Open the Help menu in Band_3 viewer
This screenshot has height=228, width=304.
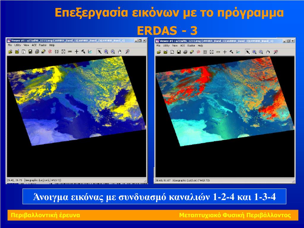coord(200,45)
